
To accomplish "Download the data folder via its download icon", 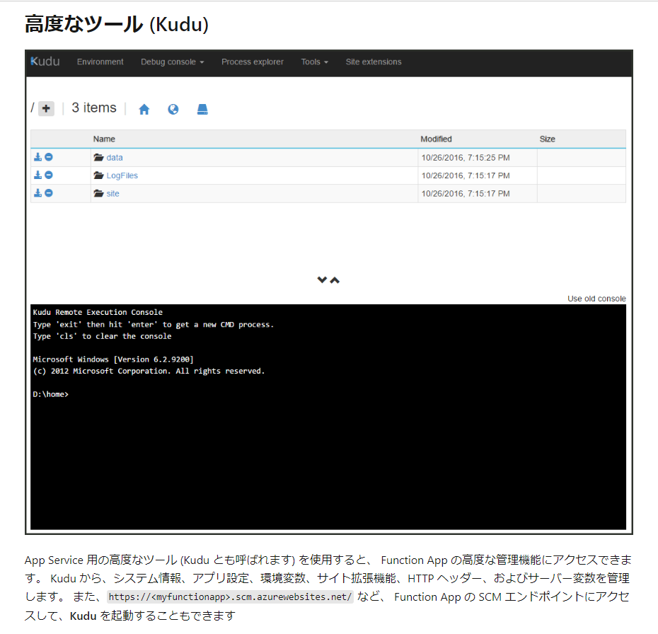I will point(37,157).
